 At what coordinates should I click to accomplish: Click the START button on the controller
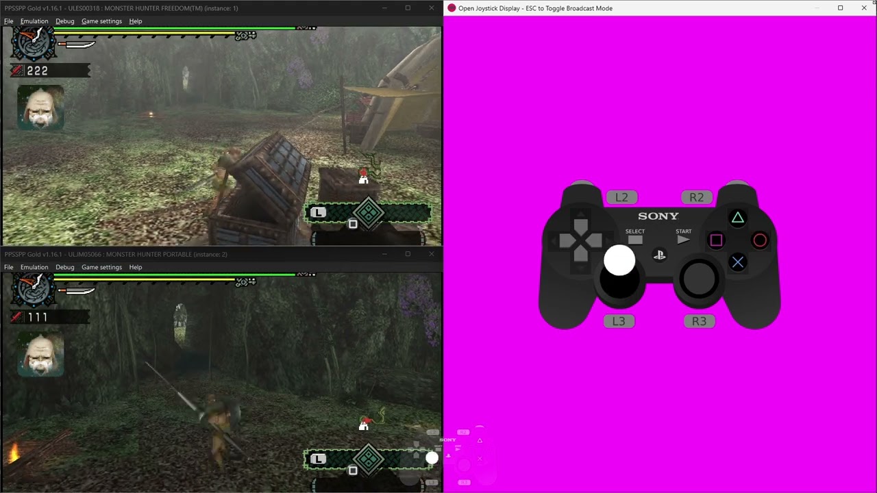pyautogui.click(x=683, y=240)
